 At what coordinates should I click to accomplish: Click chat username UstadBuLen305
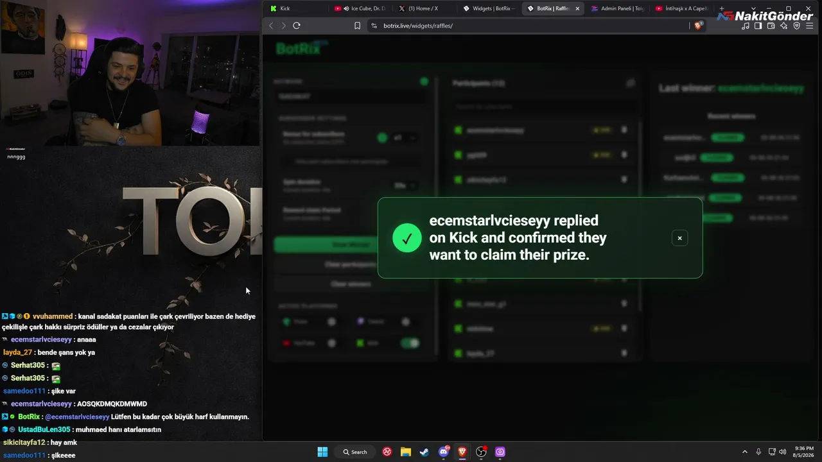pyautogui.click(x=44, y=429)
